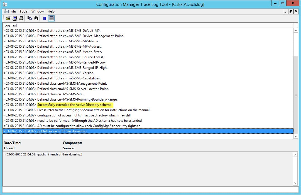Click the application icon in title bar
Viewport: 301px width, 195px height.
pos(5,4)
